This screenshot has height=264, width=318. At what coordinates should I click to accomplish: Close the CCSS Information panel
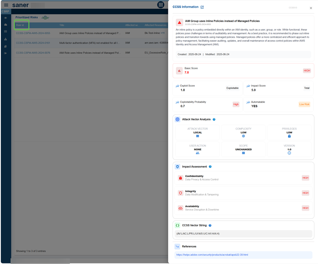pos(311,8)
